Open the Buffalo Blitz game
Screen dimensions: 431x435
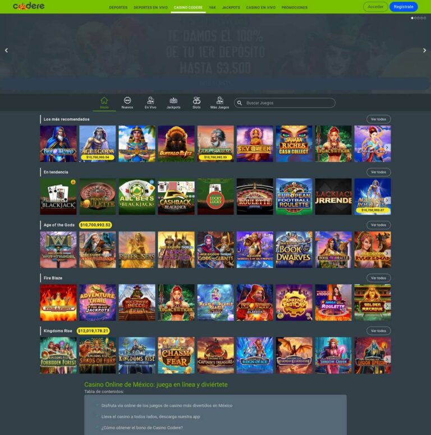pos(176,144)
